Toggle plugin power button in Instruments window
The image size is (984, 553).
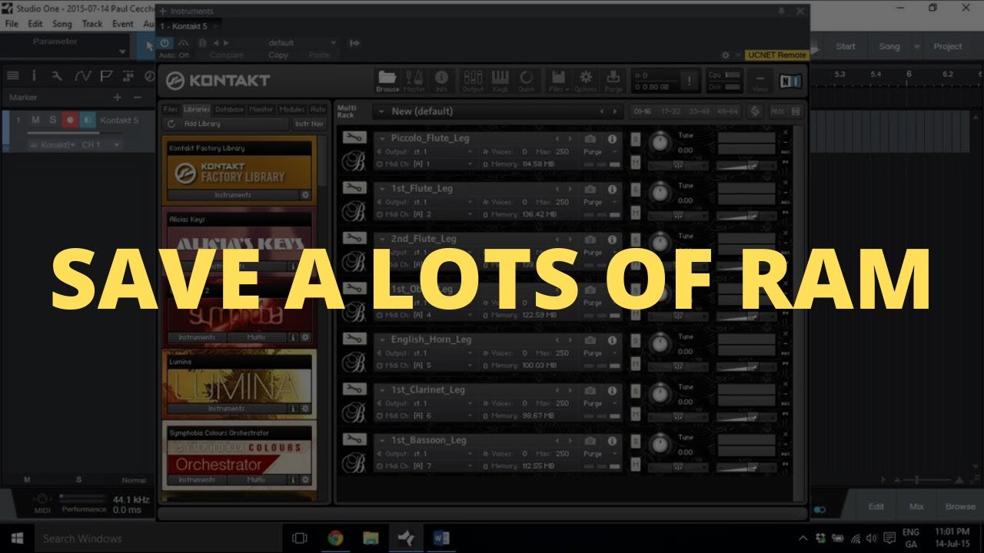coord(165,43)
